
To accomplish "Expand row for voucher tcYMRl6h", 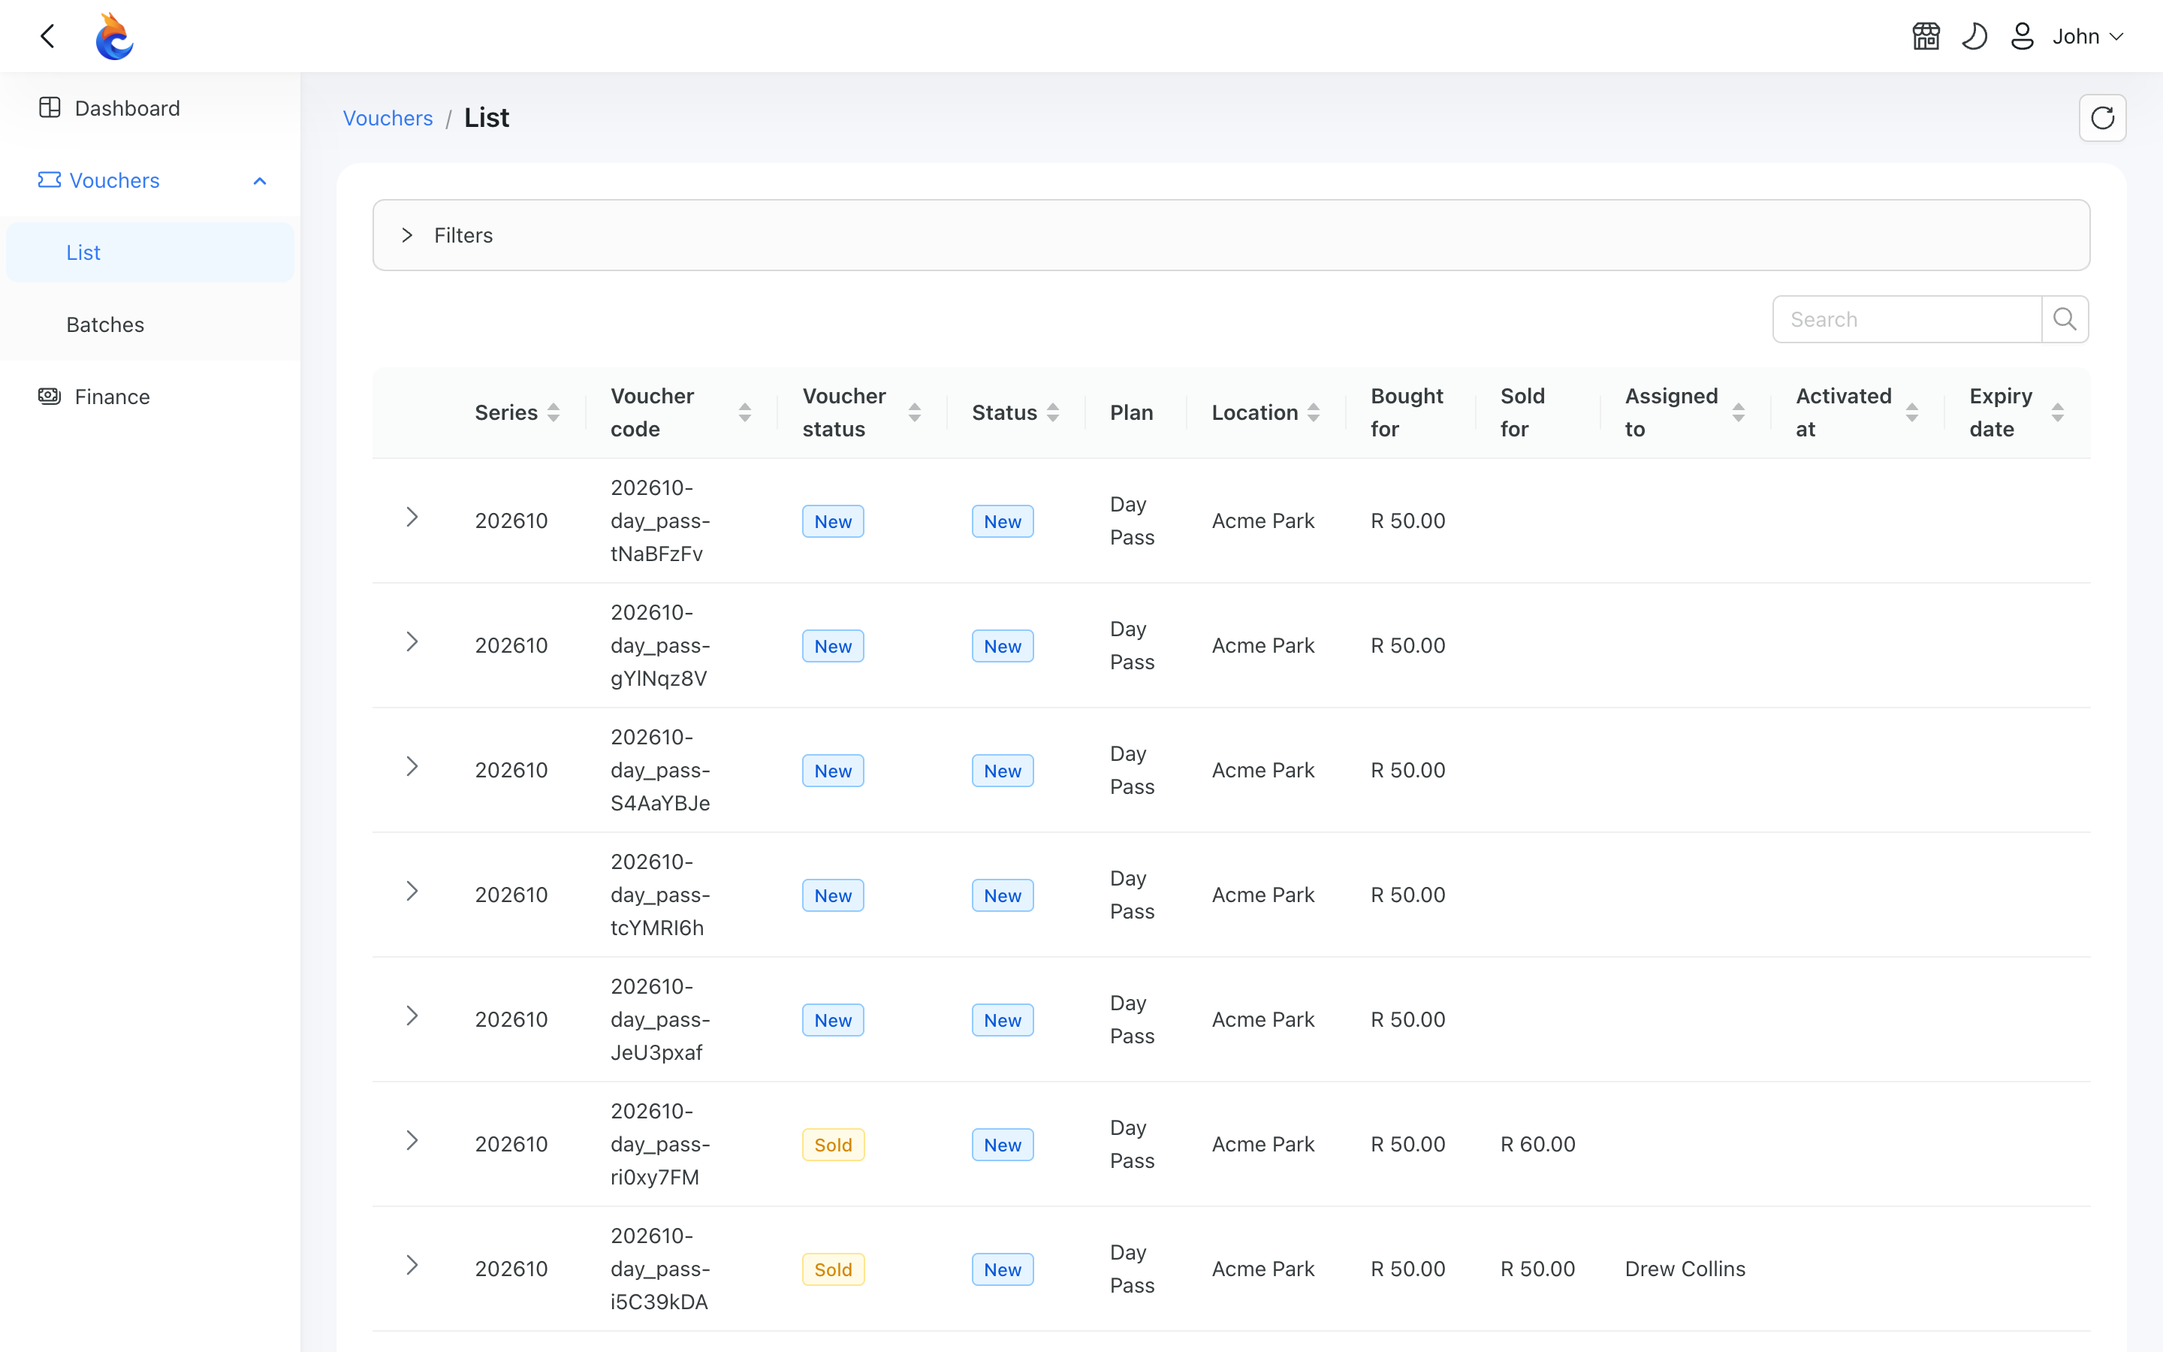I will [x=412, y=892].
